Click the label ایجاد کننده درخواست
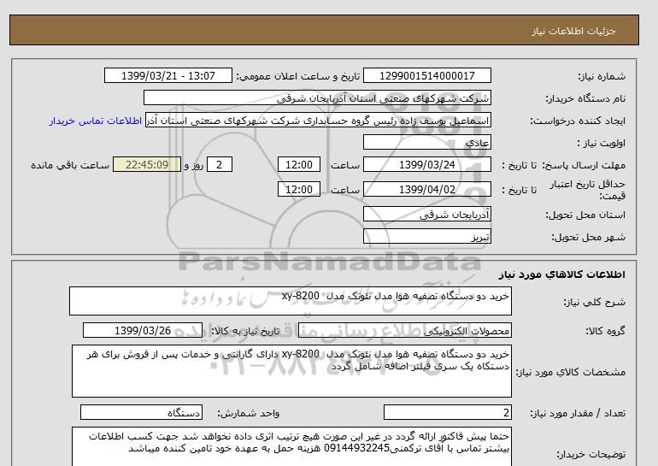 tap(578, 121)
